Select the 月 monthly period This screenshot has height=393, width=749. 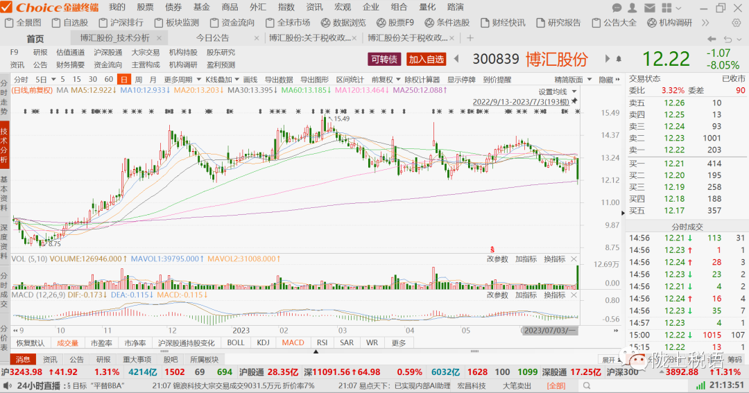[153, 79]
